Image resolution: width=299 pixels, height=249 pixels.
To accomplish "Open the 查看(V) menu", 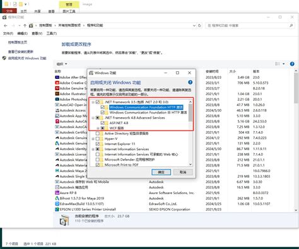I will coord(37,33).
